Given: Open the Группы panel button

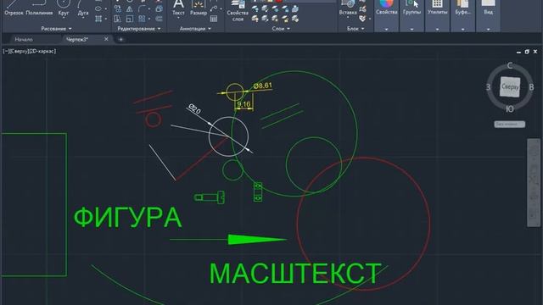Looking at the screenshot, I should coord(411,8).
